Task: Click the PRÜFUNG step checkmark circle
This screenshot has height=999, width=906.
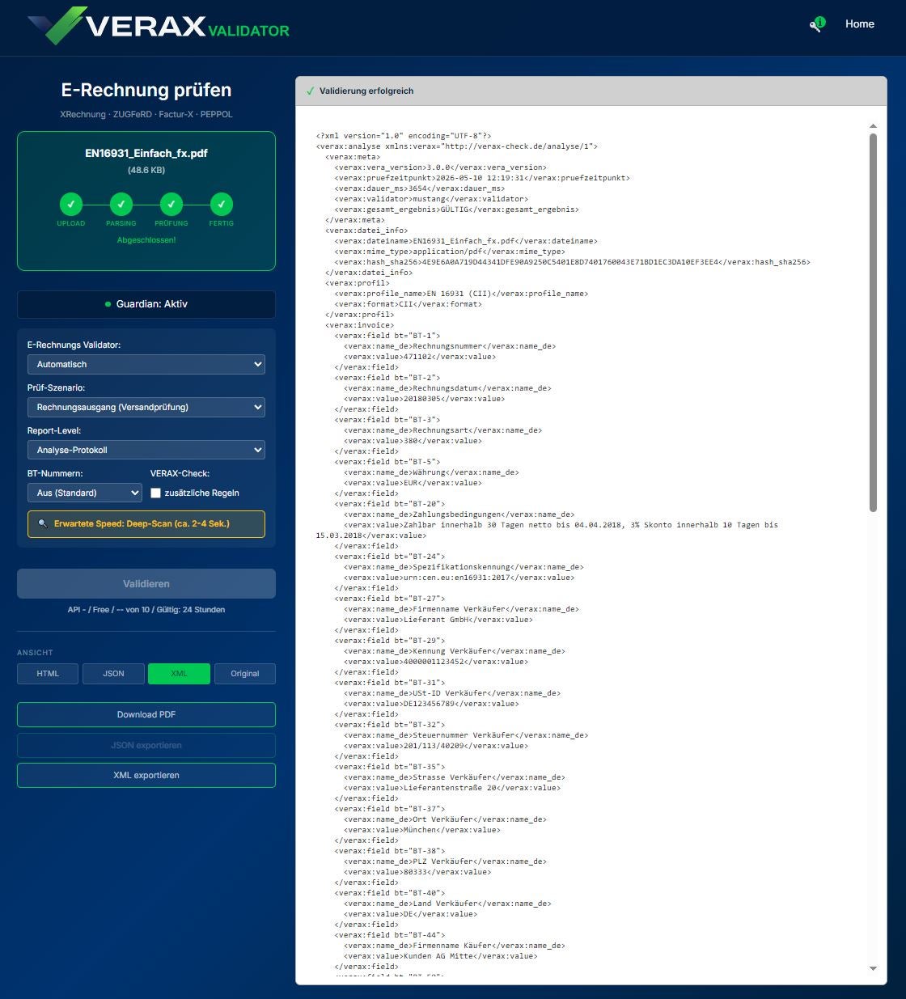Action: point(171,204)
